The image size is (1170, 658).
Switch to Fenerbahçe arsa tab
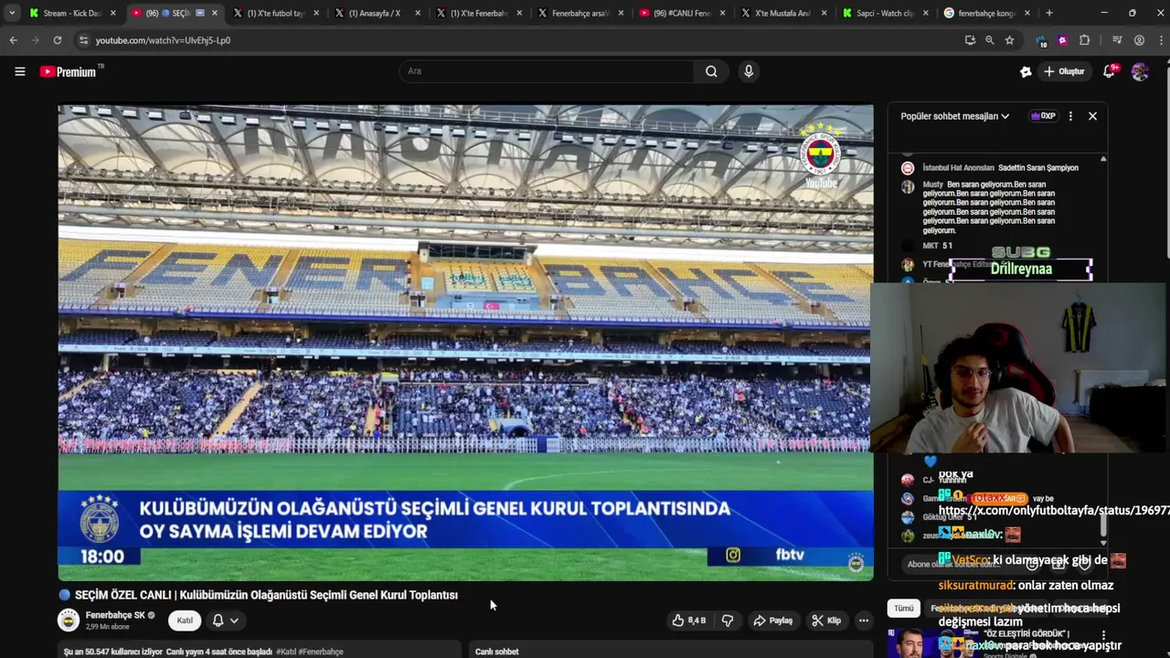580,14
